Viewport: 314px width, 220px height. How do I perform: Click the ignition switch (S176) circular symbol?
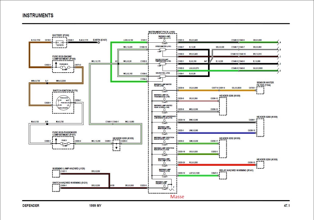click(x=63, y=103)
